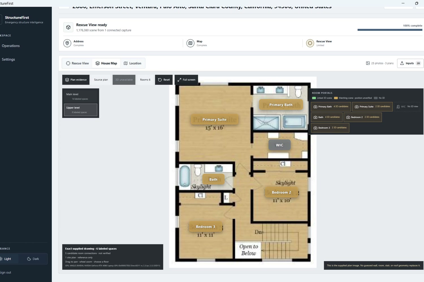424x282 pixels.
Task: Select the House Map tab
Action: [106, 63]
